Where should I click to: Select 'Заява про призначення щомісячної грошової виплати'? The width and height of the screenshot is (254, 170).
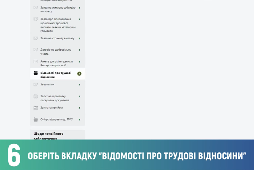tap(58, 25)
